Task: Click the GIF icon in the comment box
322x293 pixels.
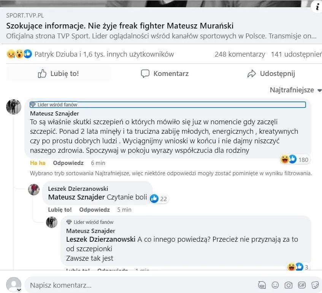Action: point(302,285)
